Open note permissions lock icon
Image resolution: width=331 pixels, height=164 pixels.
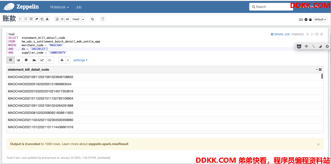pos(310,19)
